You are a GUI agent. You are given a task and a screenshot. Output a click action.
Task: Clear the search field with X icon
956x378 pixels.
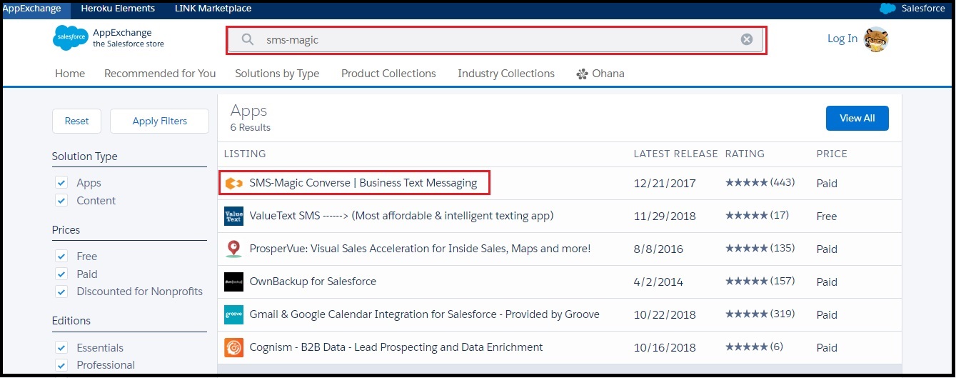coord(747,39)
